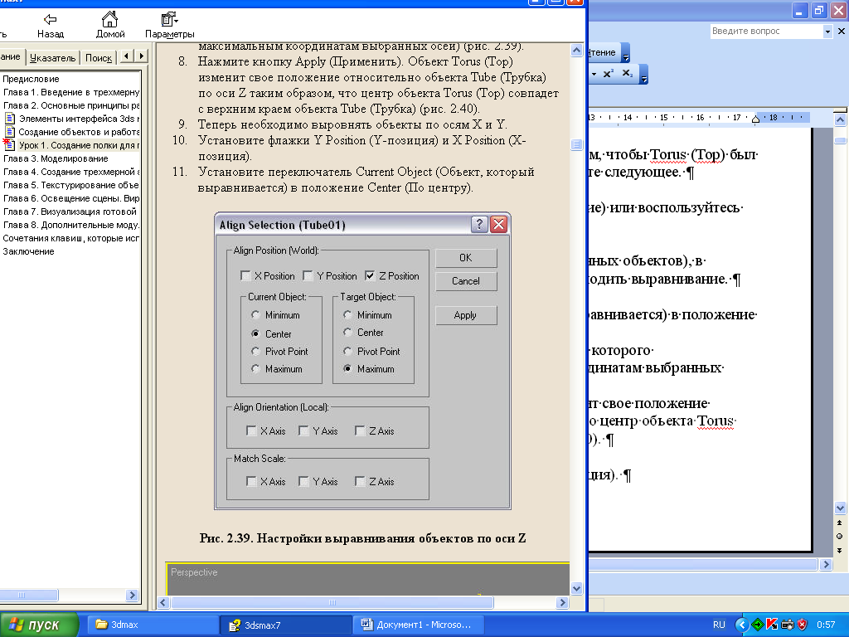Toggle X Position checkbox

tap(245, 275)
